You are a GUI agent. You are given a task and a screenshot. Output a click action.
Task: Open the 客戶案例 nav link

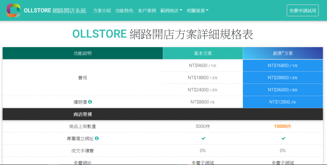(147, 11)
